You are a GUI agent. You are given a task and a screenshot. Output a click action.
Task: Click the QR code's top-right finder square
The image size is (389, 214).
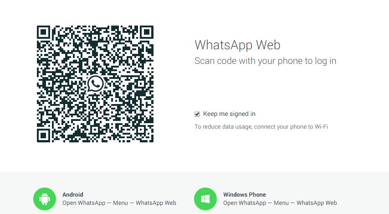(x=147, y=32)
